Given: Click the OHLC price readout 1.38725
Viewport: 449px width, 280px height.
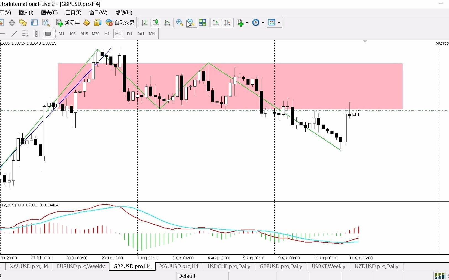Looking at the screenshot, I should (x=49, y=43).
